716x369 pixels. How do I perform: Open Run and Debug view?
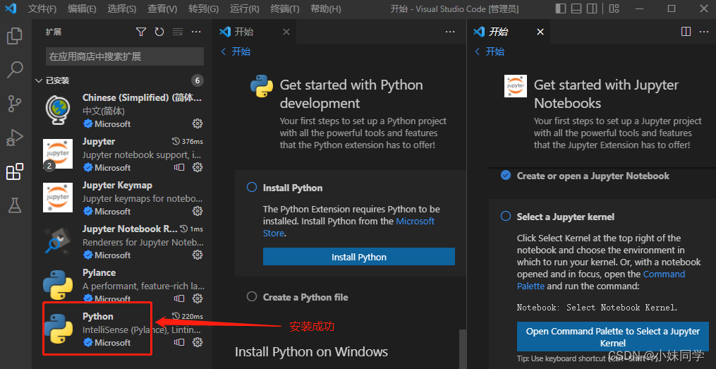[15, 138]
